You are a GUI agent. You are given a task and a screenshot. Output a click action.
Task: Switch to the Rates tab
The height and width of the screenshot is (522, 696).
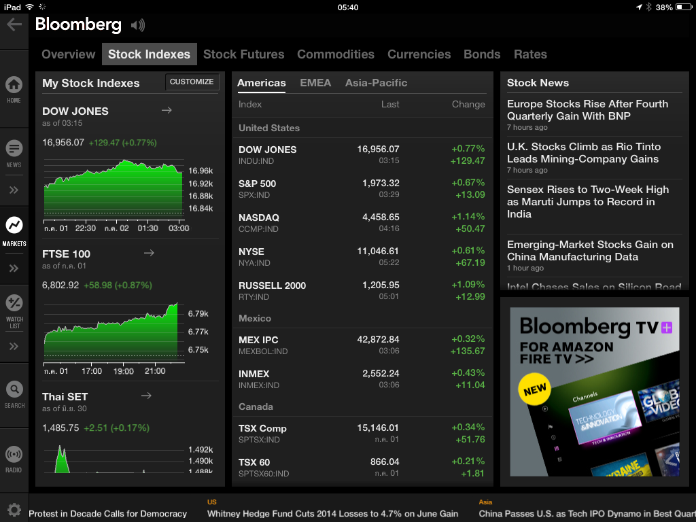click(x=530, y=54)
